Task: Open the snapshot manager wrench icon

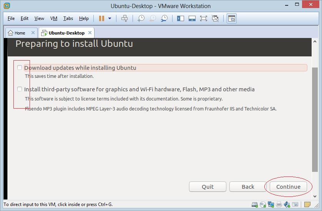Action: [x=164, y=18]
